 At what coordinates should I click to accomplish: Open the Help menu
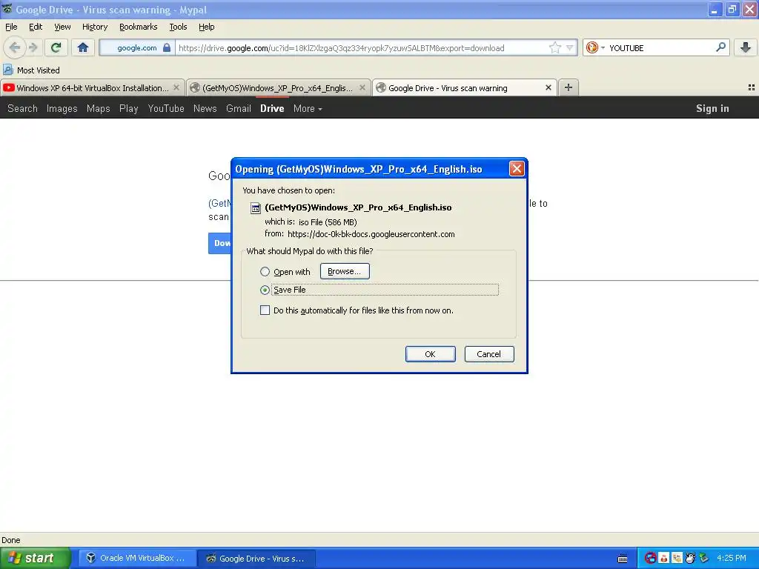click(206, 27)
